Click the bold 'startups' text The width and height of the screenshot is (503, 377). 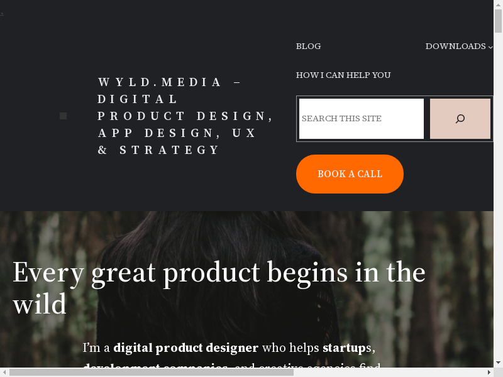(347, 348)
